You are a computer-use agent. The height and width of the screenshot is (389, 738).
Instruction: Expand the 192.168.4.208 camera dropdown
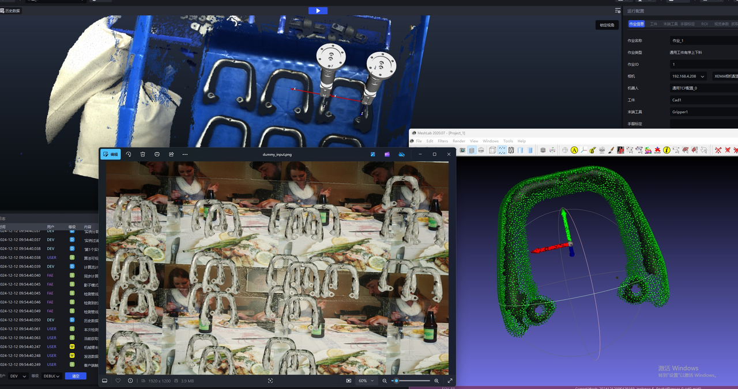(x=688, y=76)
